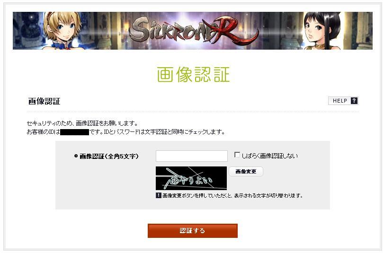Click the IDとパスワード explanation sentence

pos(164,132)
